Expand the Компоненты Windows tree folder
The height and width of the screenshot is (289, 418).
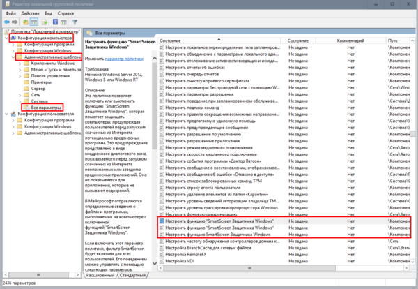coord(19,64)
